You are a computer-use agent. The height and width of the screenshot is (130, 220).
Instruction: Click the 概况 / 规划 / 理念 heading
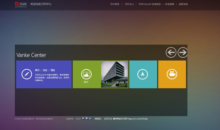coord(45,70)
